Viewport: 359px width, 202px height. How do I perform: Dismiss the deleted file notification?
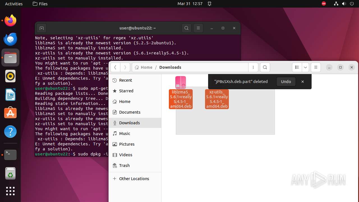pyautogui.click(x=303, y=82)
